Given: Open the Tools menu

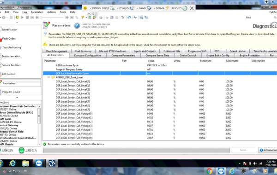Looking at the screenshot, I should click(63, 12).
